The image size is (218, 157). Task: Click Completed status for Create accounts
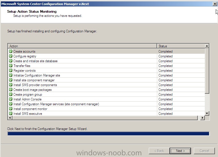click(165, 51)
